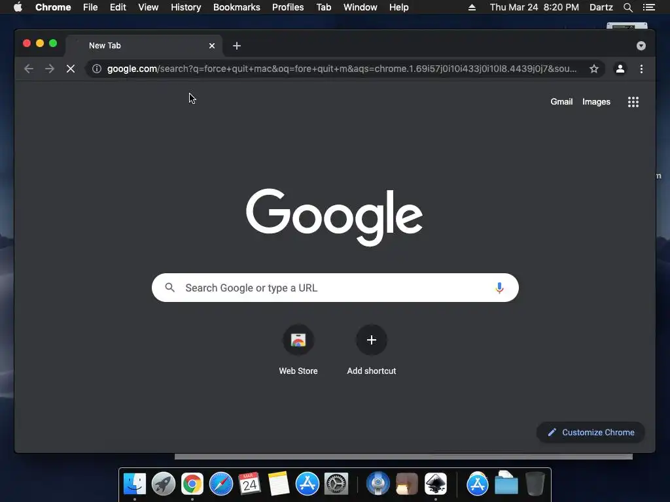Open the View menu
The height and width of the screenshot is (502, 670).
click(149, 7)
